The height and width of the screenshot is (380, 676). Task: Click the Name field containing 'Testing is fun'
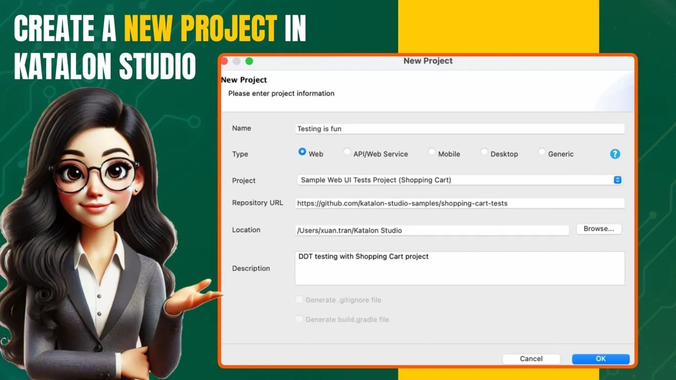click(460, 129)
